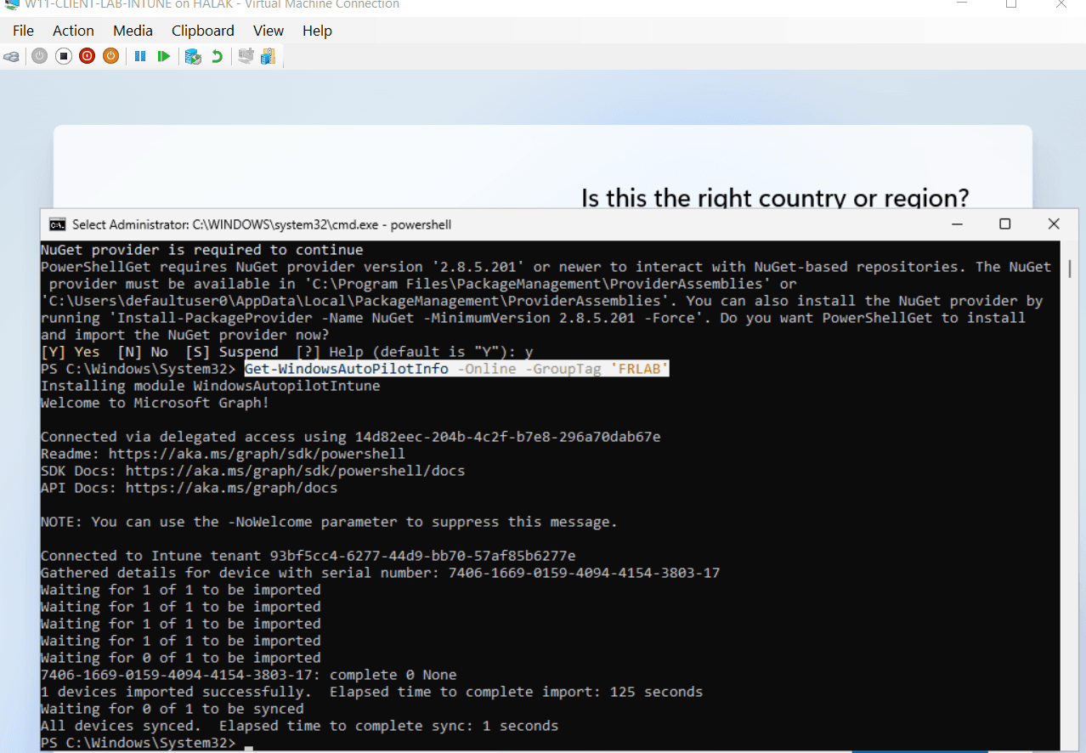
Task: Click the SDK Docs URL line
Action: coord(252,471)
